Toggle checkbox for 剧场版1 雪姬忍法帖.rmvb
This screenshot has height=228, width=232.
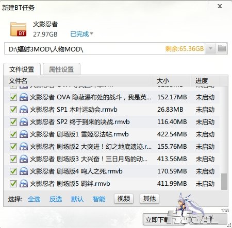tap(13, 134)
